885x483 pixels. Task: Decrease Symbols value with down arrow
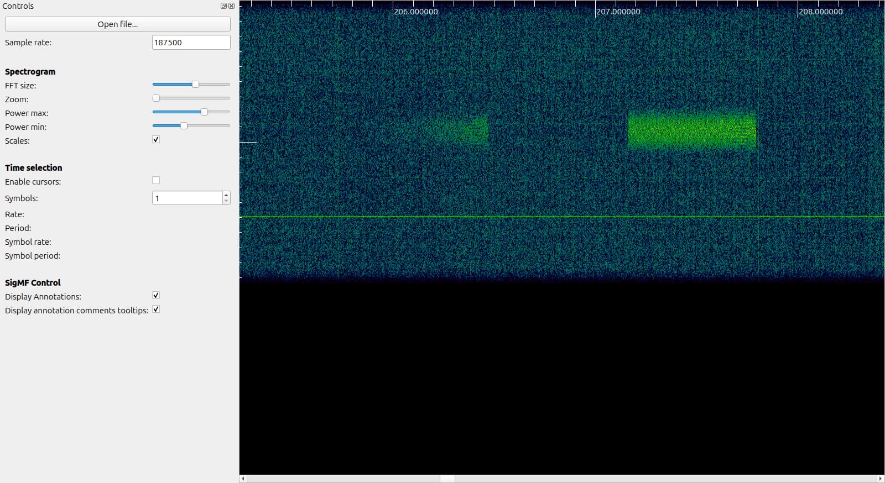(226, 201)
